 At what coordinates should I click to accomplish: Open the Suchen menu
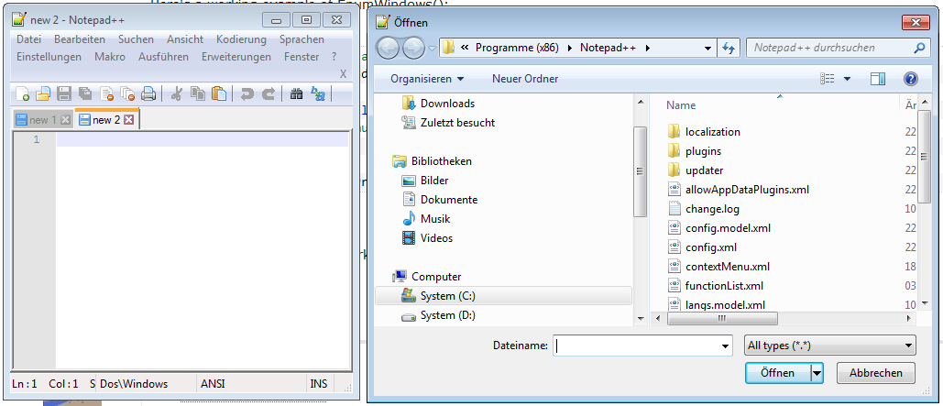136,39
